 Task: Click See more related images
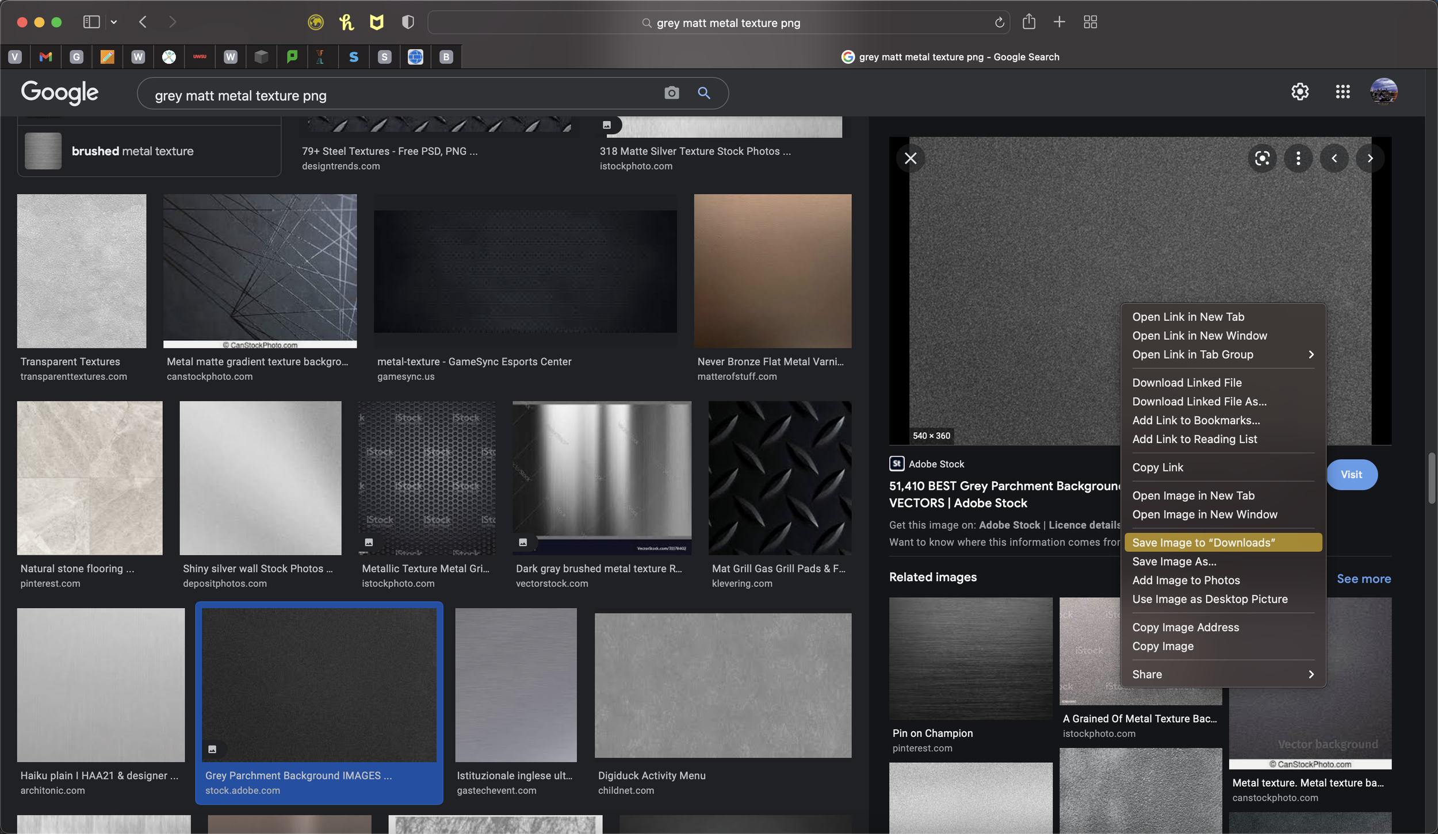[x=1364, y=579]
